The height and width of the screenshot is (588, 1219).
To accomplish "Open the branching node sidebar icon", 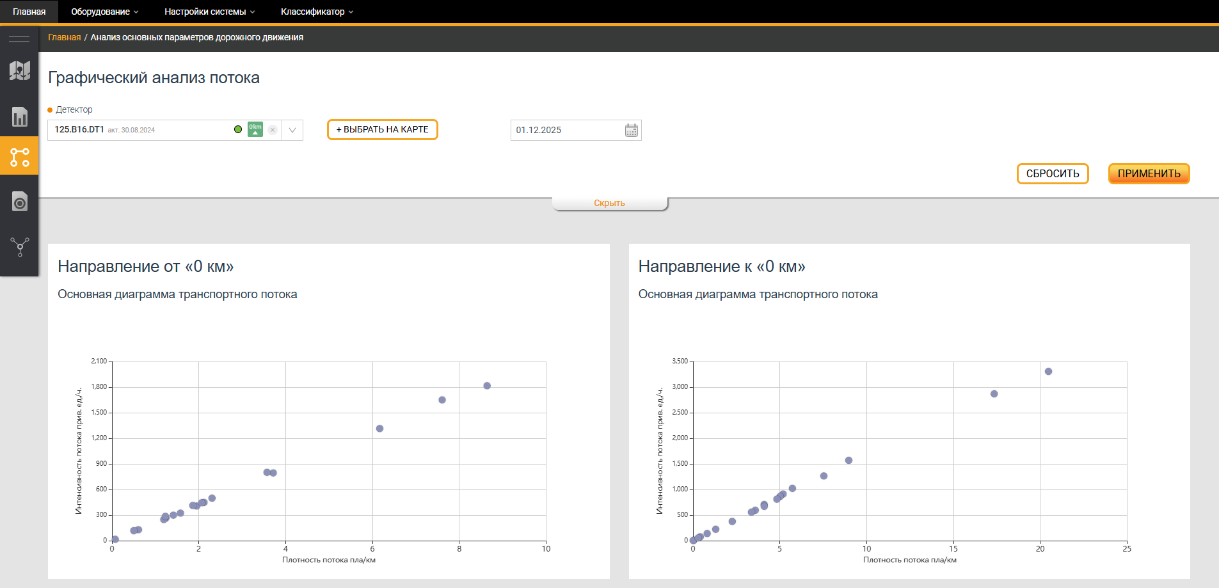I will click(19, 247).
